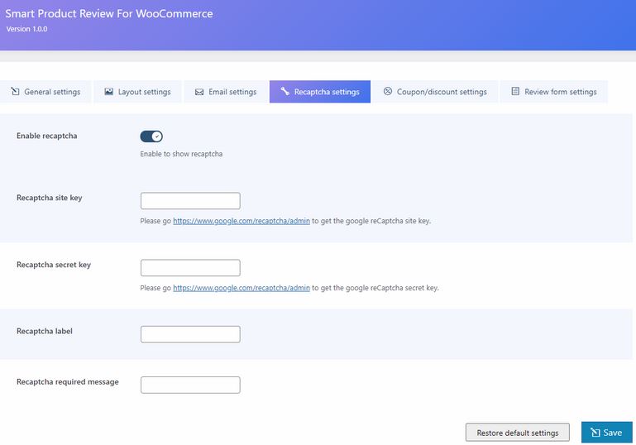Click the Smart Product Review title
Viewport: 636px width, 445px height.
click(x=108, y=13)
